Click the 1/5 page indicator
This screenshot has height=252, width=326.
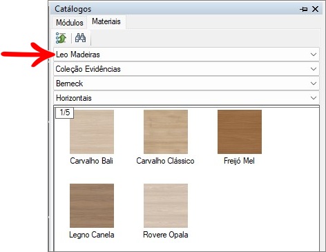[x=65, y=113]
